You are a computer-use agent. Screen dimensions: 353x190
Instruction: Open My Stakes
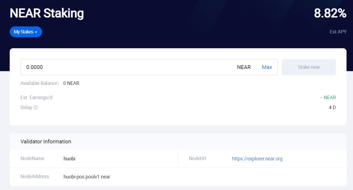pos(26,32)
